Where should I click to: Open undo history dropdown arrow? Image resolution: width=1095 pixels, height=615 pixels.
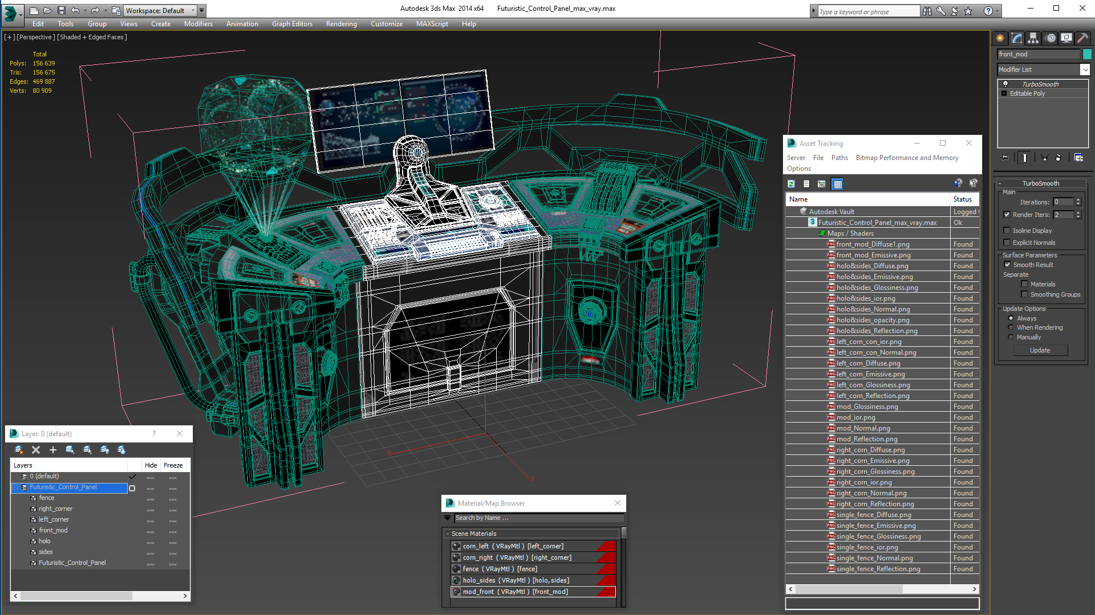coord(85,10)
